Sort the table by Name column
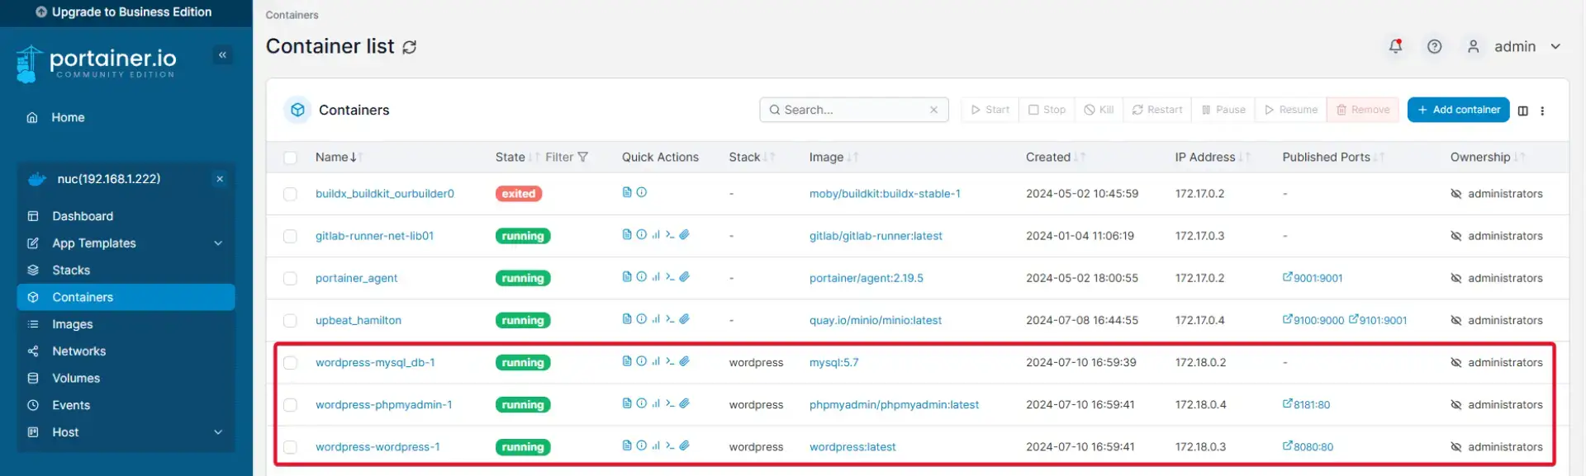 (339, 158)
